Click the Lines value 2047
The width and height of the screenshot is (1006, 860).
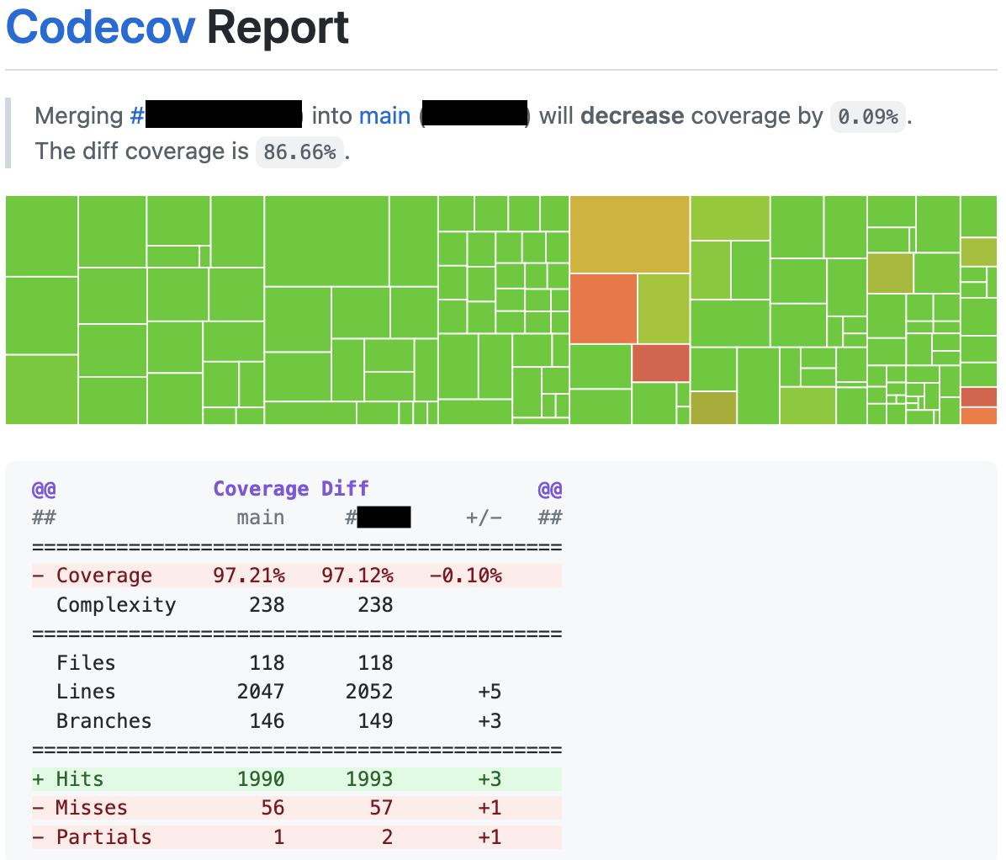(x=261, y=691)
